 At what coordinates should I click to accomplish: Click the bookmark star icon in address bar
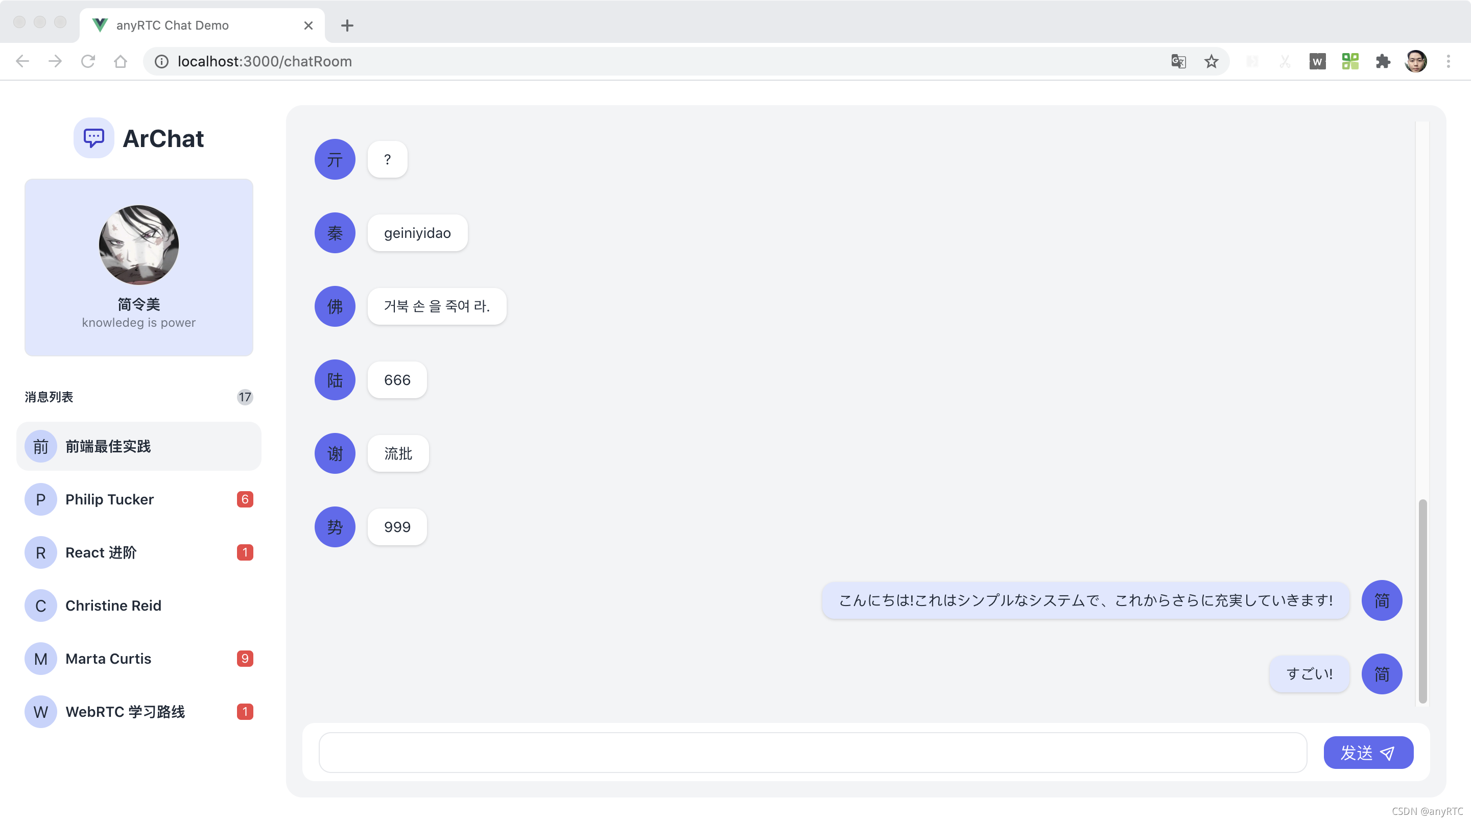[1211, 61]
